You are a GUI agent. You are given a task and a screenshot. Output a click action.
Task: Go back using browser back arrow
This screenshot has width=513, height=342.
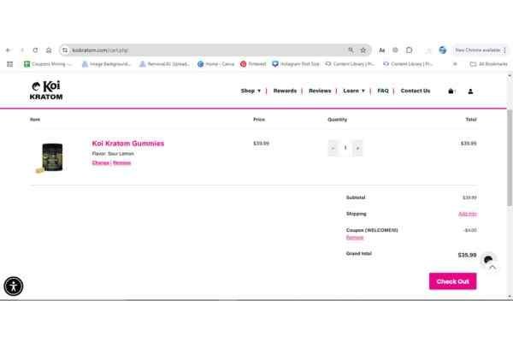pos(9,50)
